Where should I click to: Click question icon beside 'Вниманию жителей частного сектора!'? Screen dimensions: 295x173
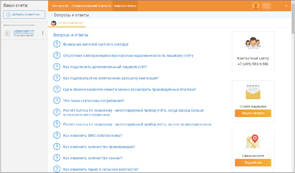57,44
